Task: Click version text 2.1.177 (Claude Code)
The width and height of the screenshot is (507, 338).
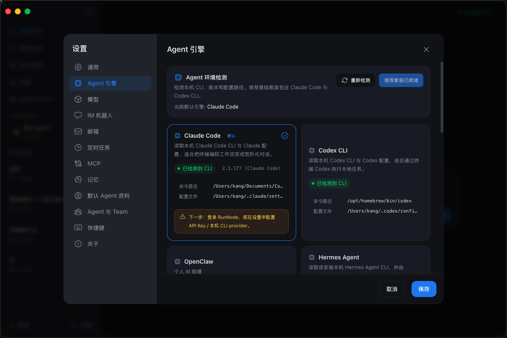Action: coord(251,168)
